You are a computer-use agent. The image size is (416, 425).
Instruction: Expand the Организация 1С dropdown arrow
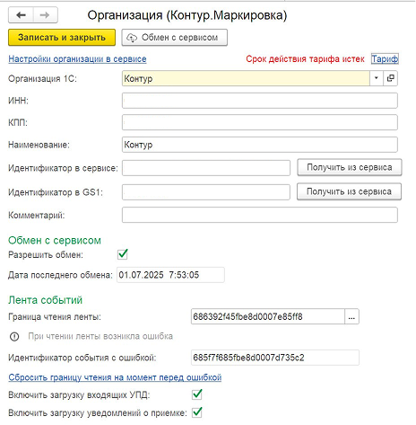tap(377, 78)
